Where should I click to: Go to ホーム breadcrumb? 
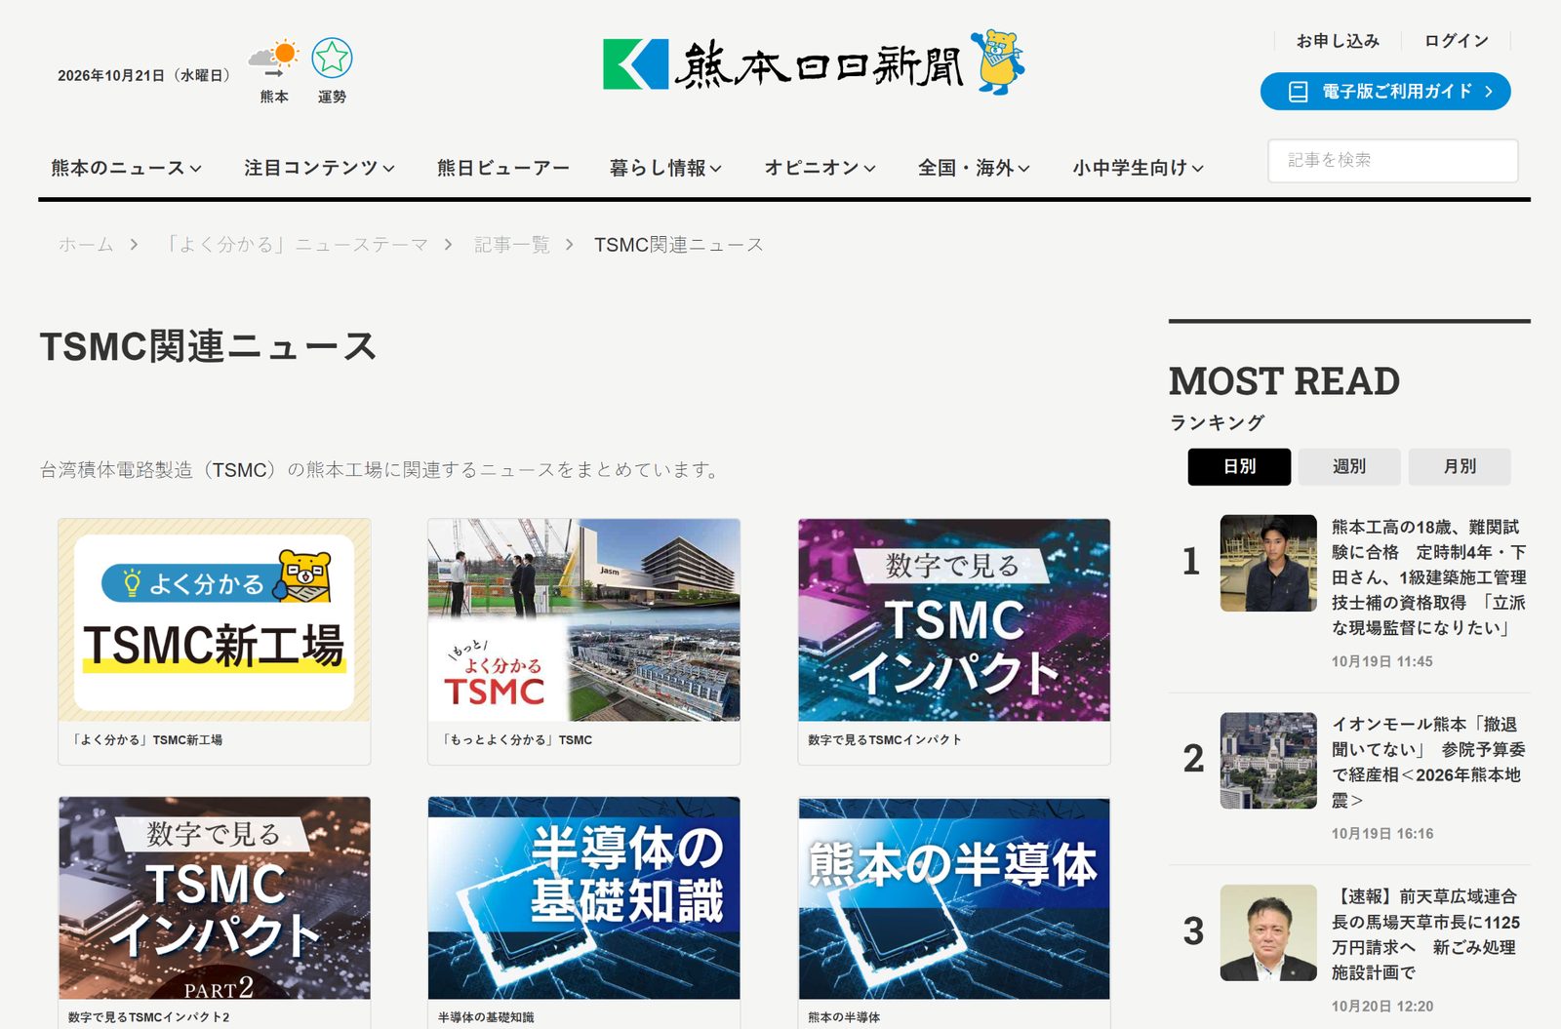pyautogui.click(x=86, y=245)
